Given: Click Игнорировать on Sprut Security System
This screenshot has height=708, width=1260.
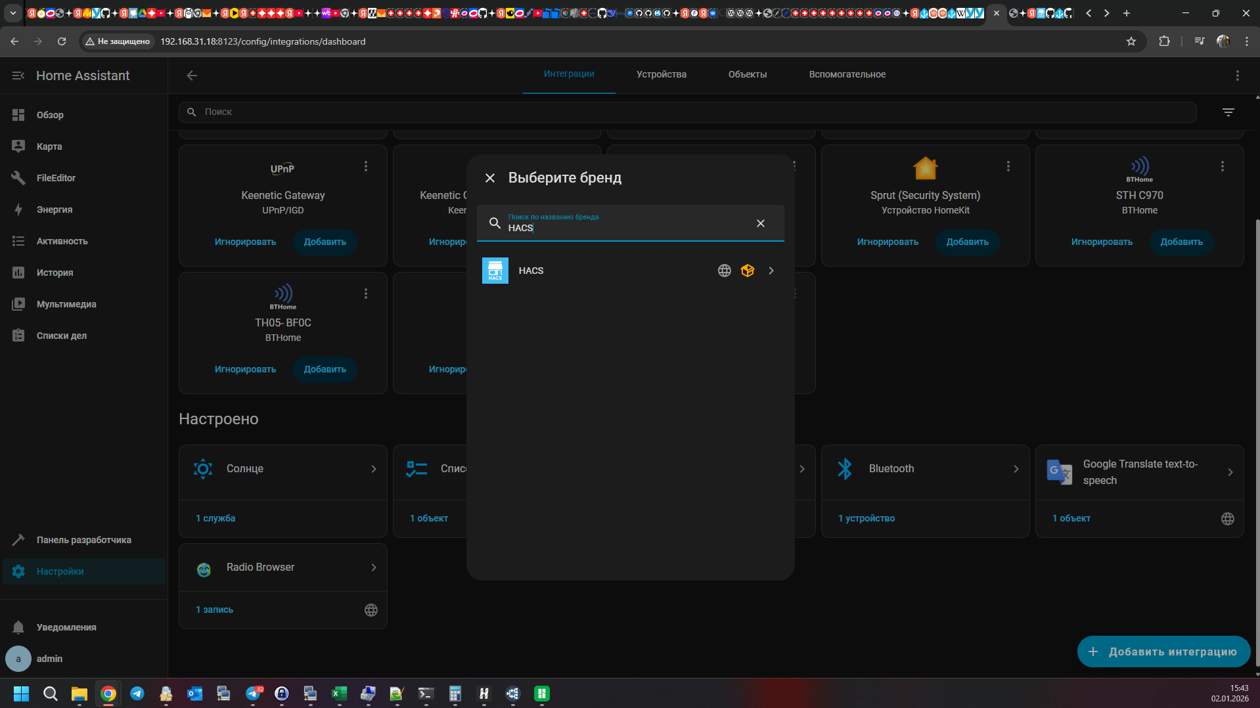Looking at the screenshot, I should (887, 242).
